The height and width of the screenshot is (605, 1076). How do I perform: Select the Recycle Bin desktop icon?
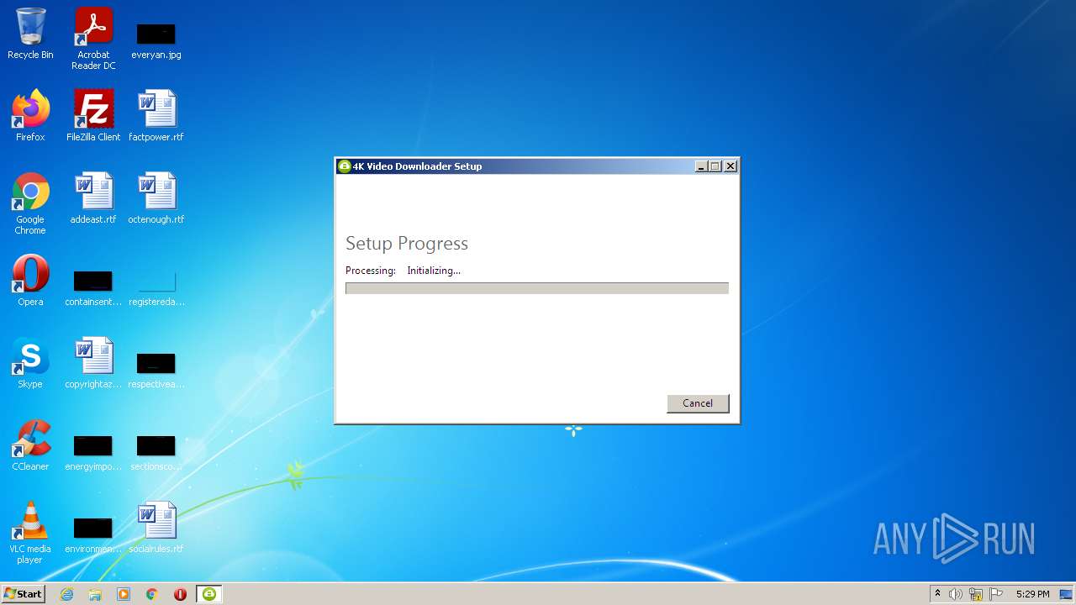30,34
